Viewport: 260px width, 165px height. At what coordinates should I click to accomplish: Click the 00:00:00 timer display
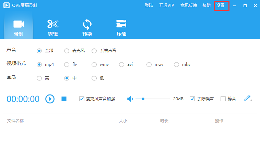point(23,99)
